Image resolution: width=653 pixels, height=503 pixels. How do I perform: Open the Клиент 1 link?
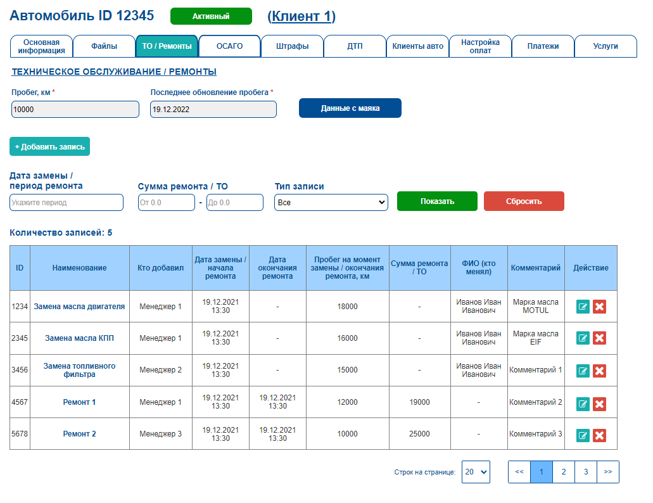pos(301,16)
